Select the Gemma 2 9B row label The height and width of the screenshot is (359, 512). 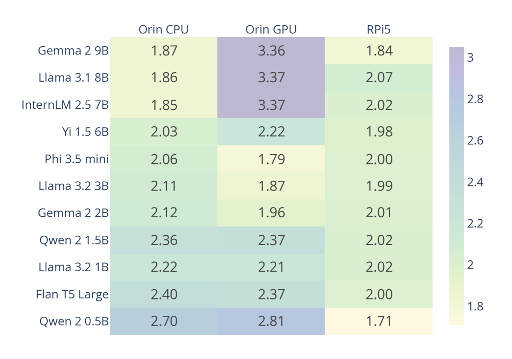(73, 51)
